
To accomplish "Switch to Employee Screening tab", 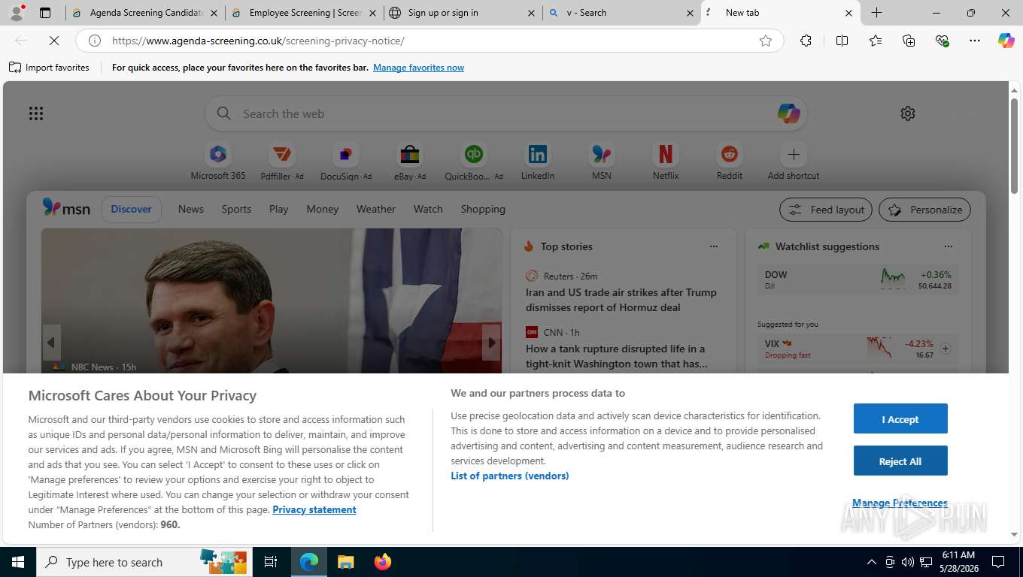I will [x=305, y=13].
